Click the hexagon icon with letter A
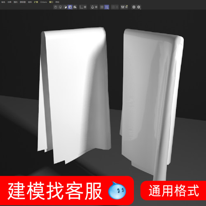 pyautogui.click(x=139, y=7)
